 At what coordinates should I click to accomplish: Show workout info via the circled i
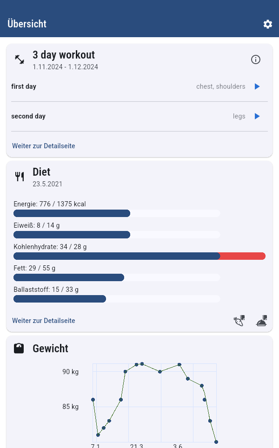click(256, 59)
